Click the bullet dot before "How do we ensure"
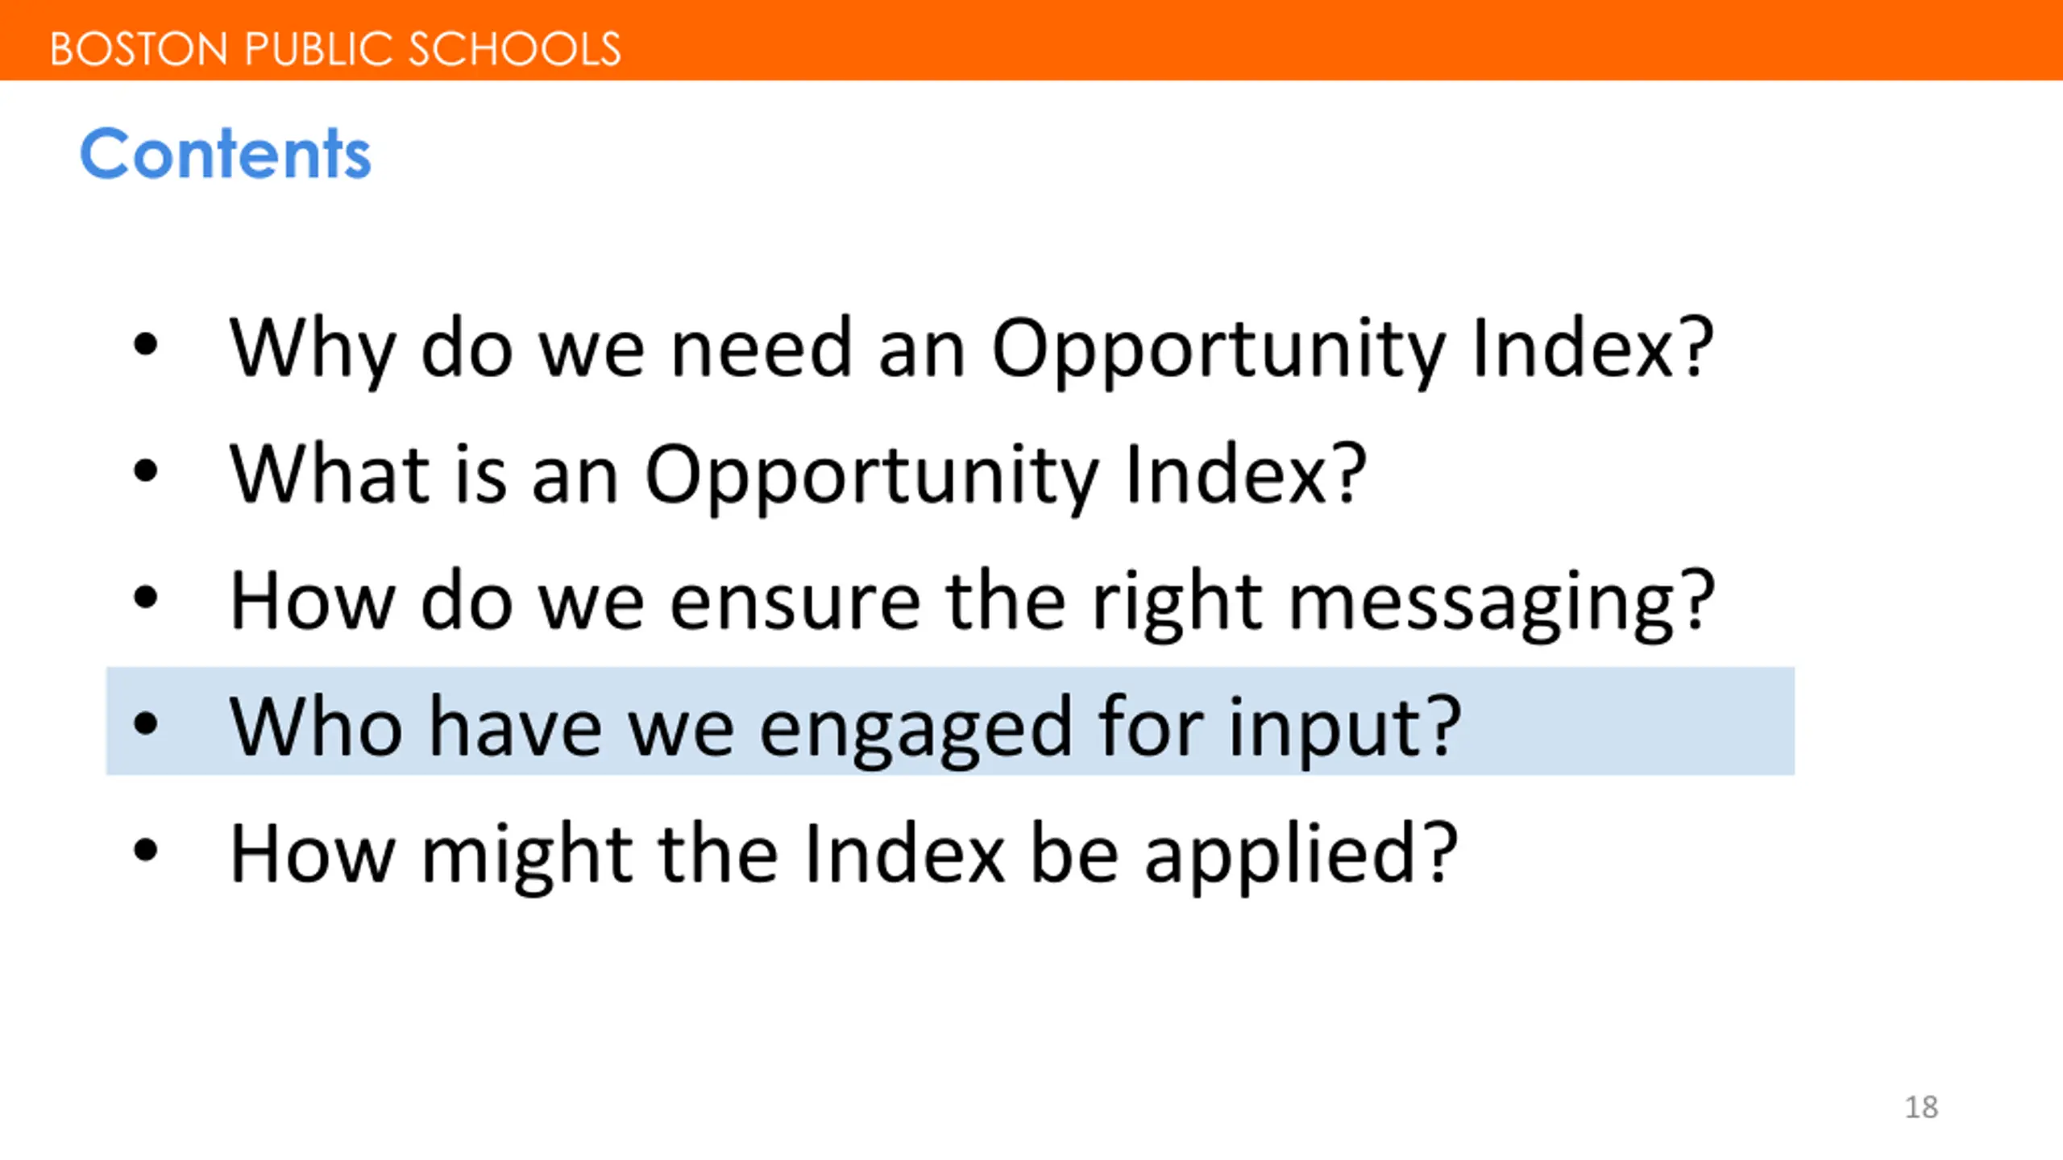2063x1160 pixels. [x=146, y=599]
